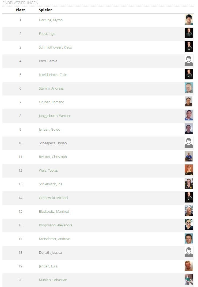Click the Reckort, Christoph name link
Viewport: 198px width, 287px height.
(x=53, y=157)
